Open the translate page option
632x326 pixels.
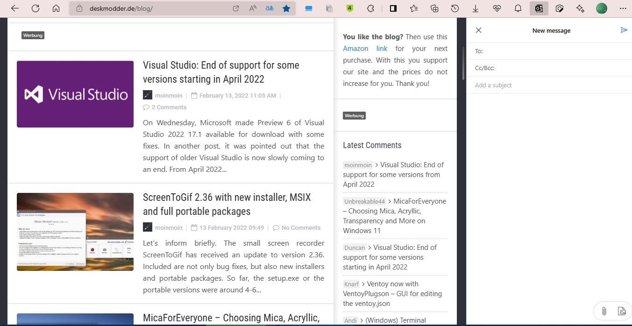tap(270, 8)
